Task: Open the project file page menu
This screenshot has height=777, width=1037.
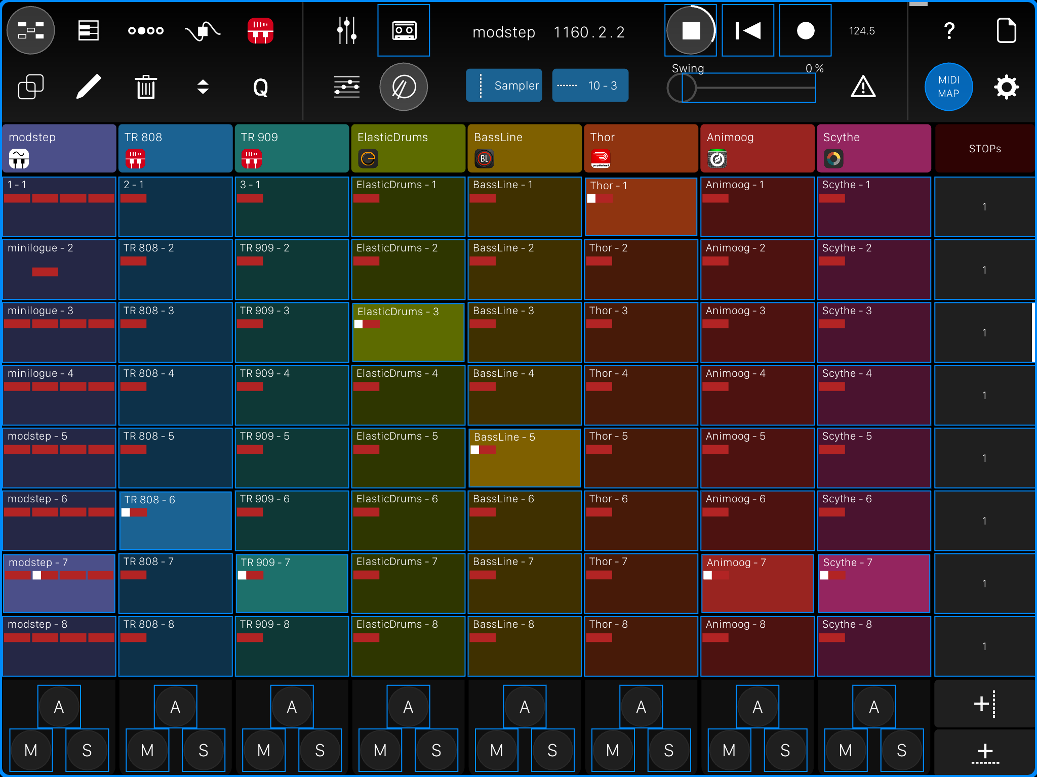Action: coord(1008,30)
